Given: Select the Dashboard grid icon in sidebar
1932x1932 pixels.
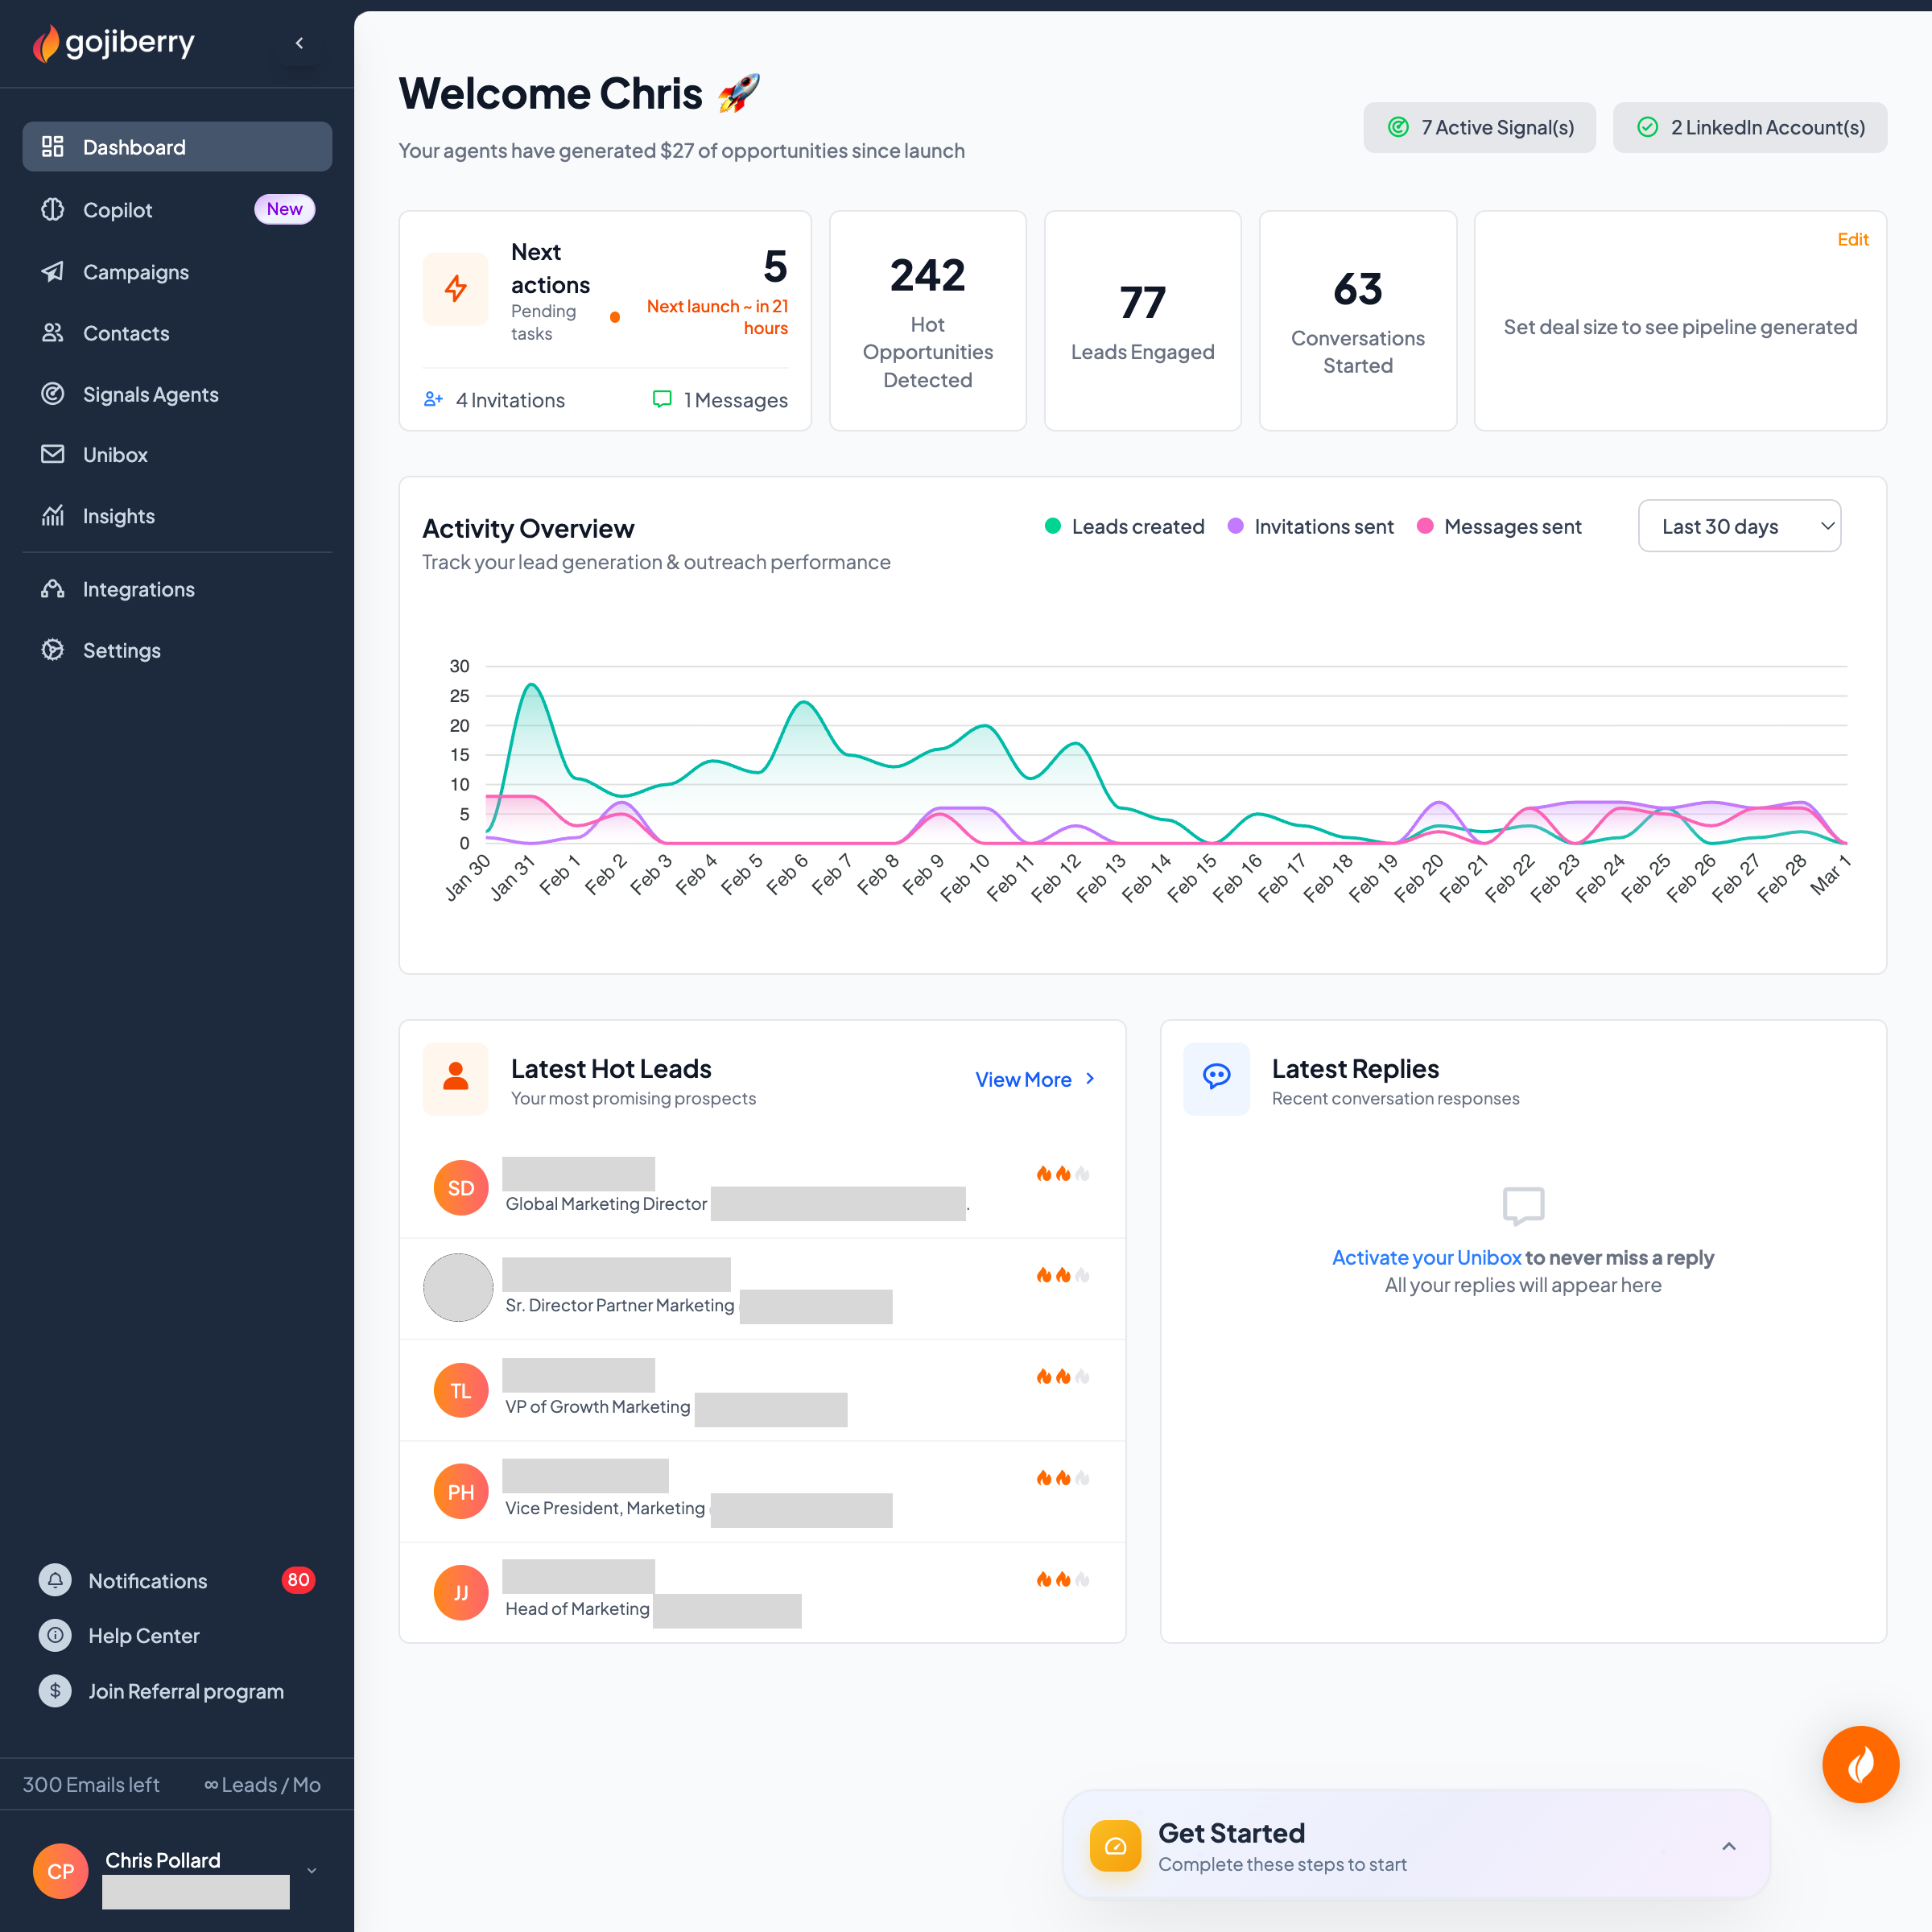Looking at the screenshot, I should [54, 146].
